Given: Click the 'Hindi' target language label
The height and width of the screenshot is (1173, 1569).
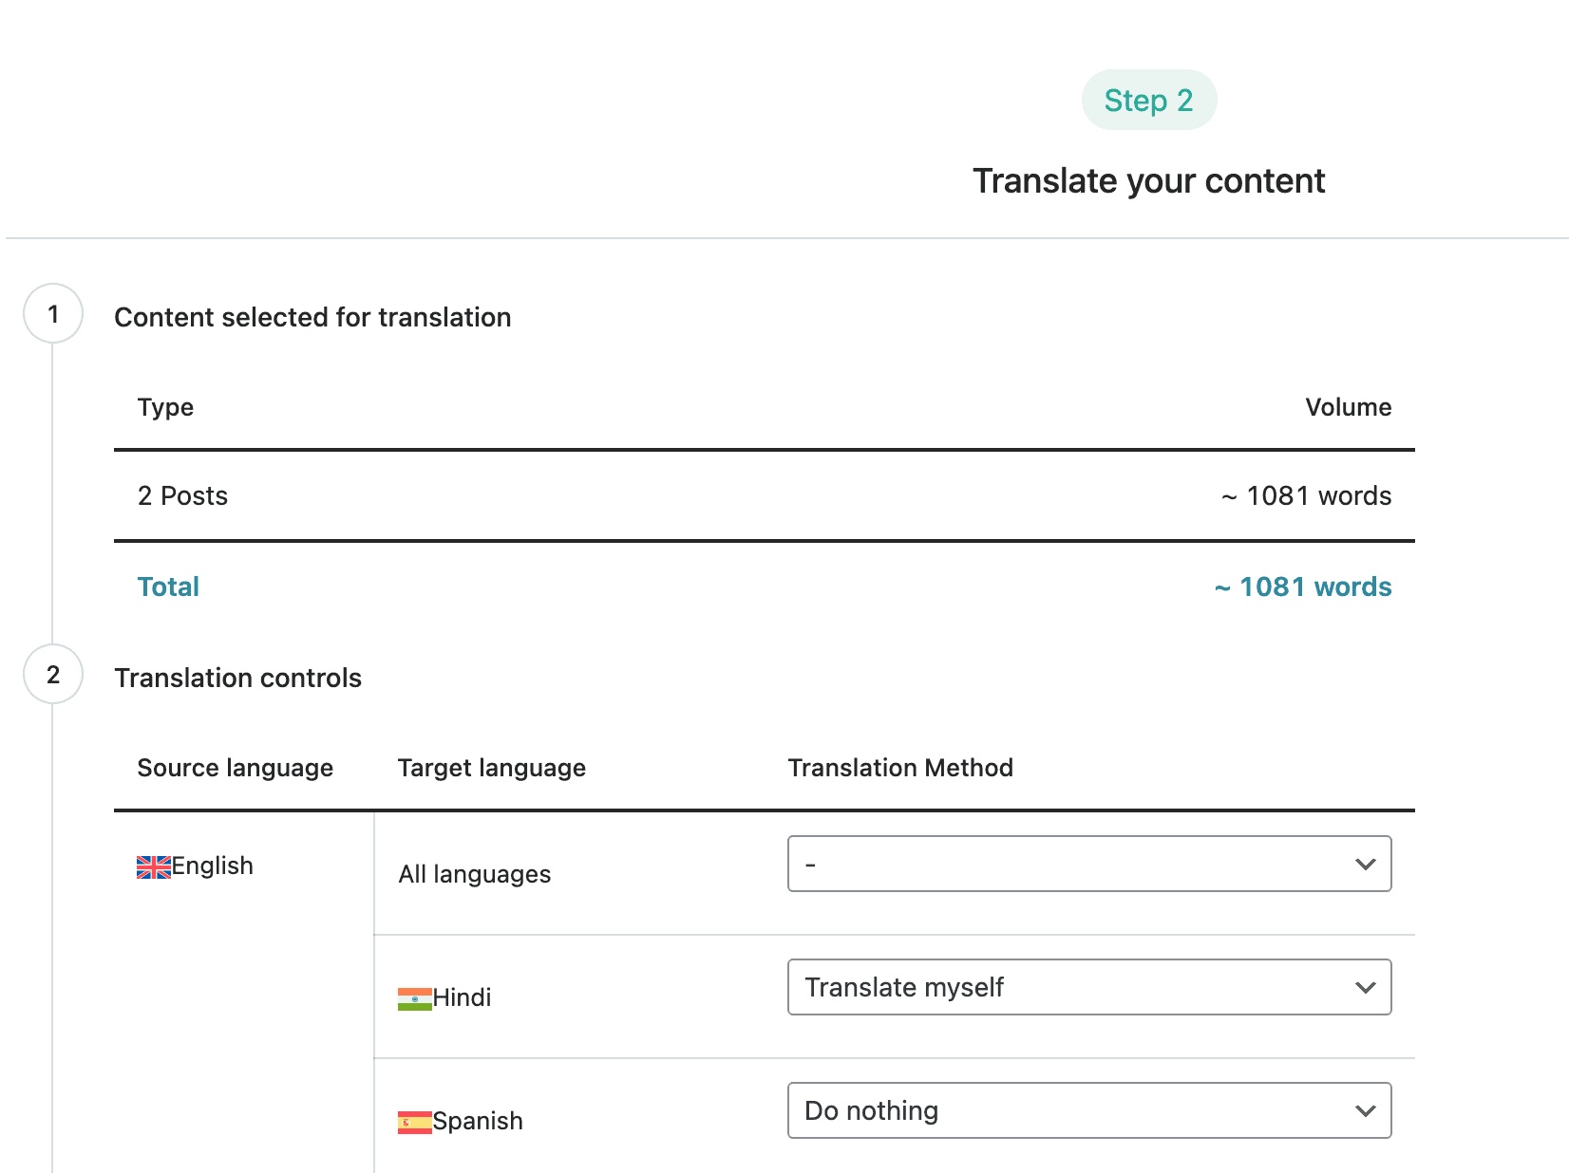Looking at the screenshot, I should [463, 997].
